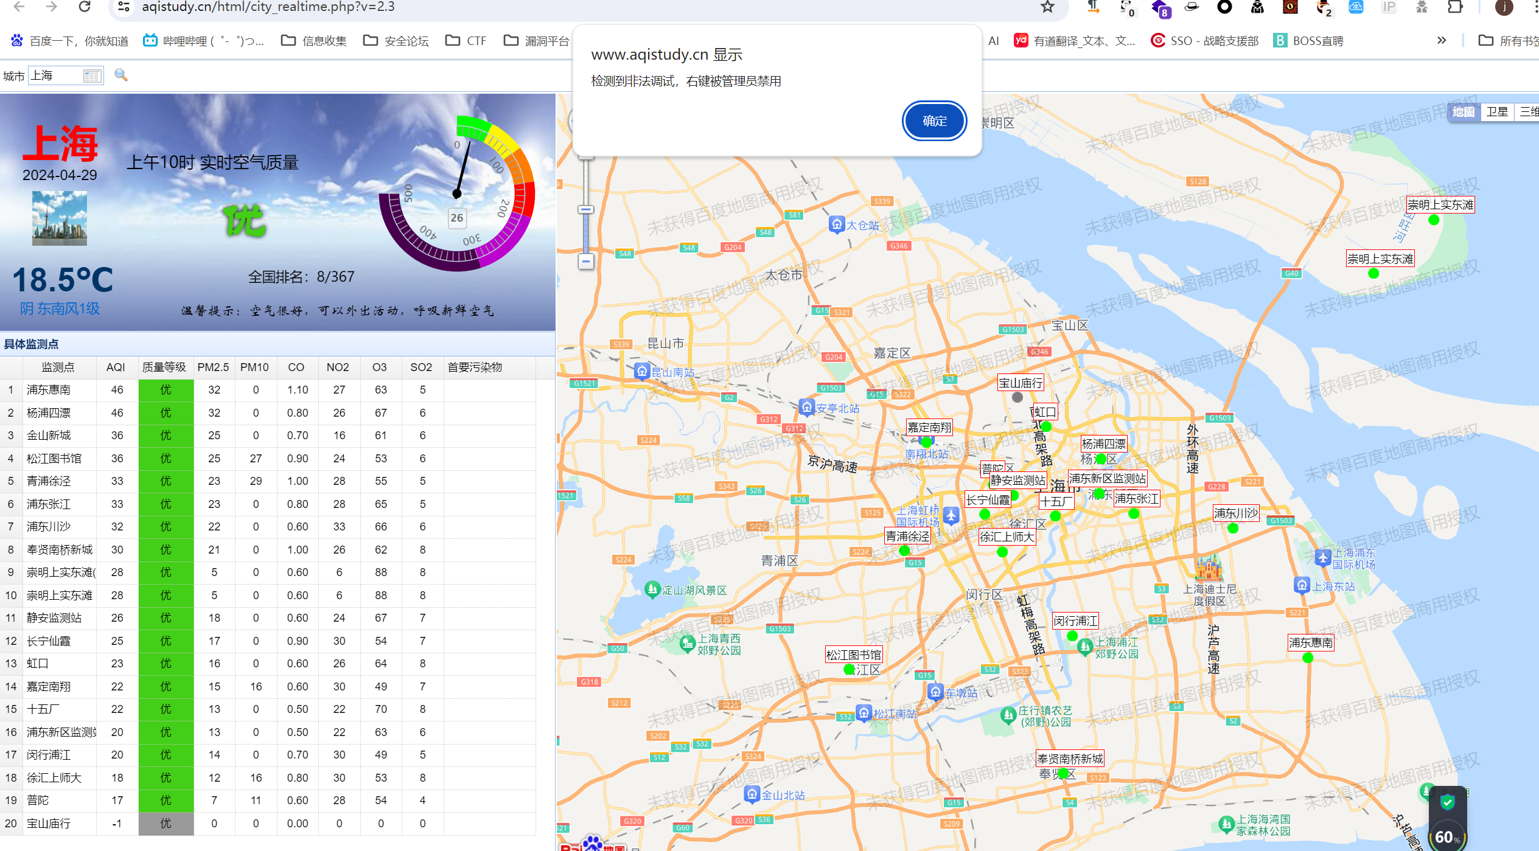Image resolution: width=1539 pixels, height=851 pixels.
Task: Select the 地图 map type
Action: (x=1463, y=112)
